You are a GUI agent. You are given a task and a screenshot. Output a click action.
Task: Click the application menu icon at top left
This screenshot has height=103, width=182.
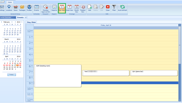pos(2,1)
